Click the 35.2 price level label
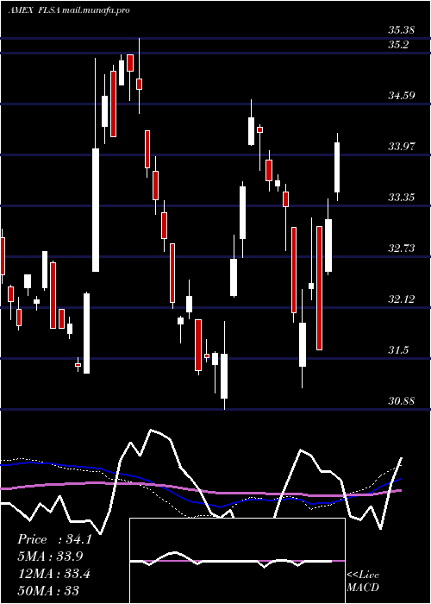Image resolution: width=431 pixels, height=604 pixels. pos(398,45)
